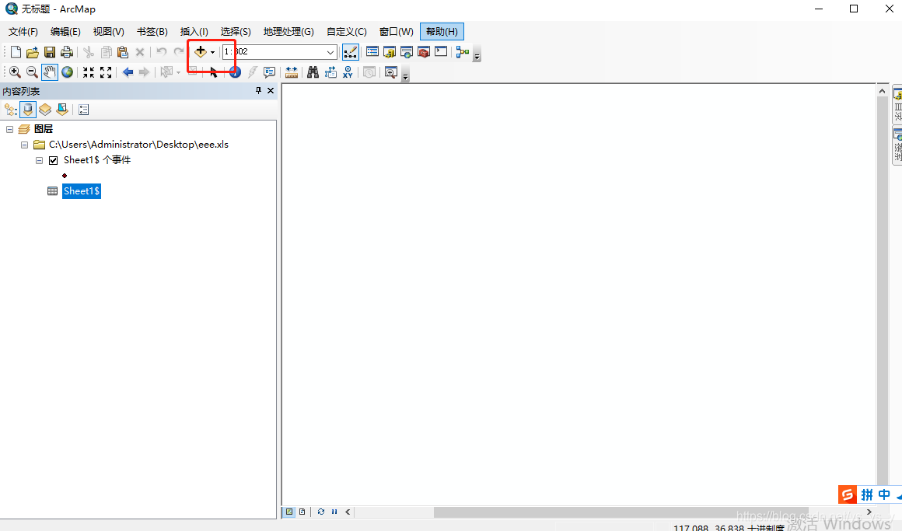The width and height of the screenshot is (902, 531).
Task: Activate the Pan hand tool
Action: click(50, 72)
